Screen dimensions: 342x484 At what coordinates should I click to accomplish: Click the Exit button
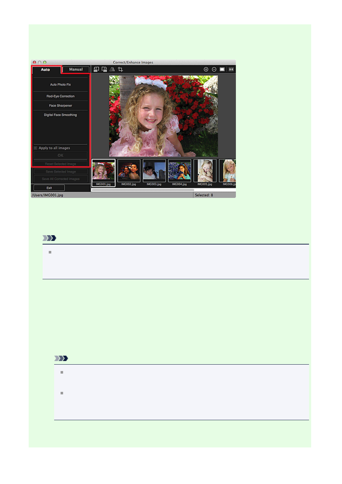coord(49,188)
